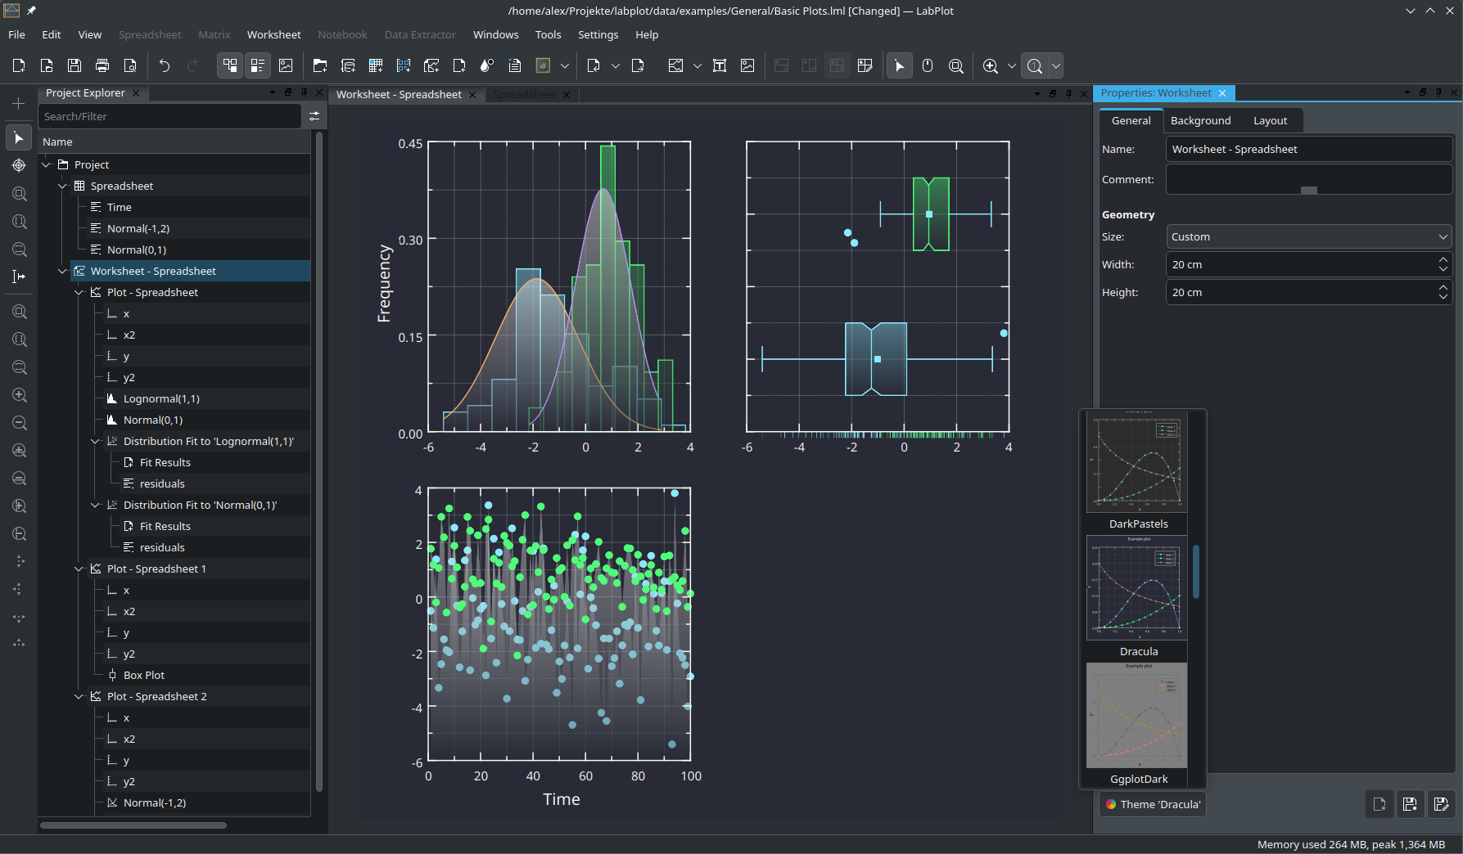Screen dimensions: 1463x854
Task: Toggle the mouse navigation mode button
Action: point(928,66)
